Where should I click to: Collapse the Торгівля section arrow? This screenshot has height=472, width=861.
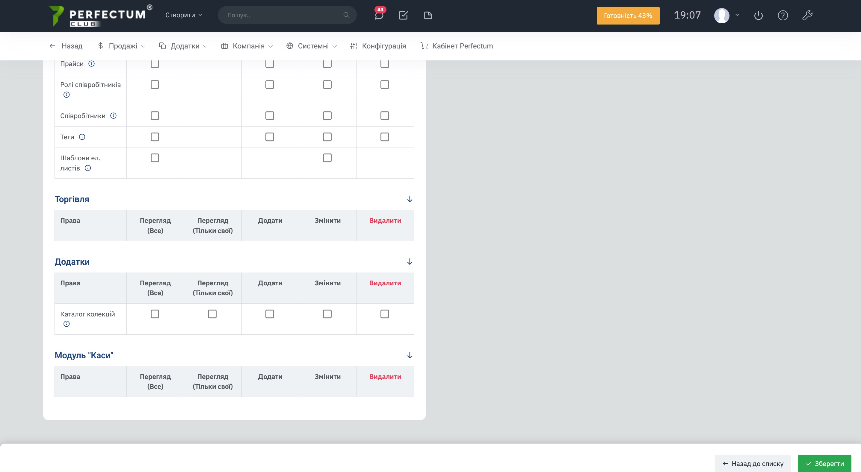[410, 199]
